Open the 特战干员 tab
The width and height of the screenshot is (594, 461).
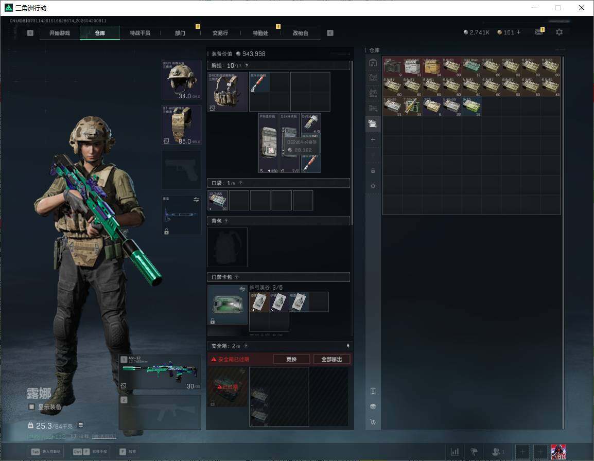coord(140,33)
